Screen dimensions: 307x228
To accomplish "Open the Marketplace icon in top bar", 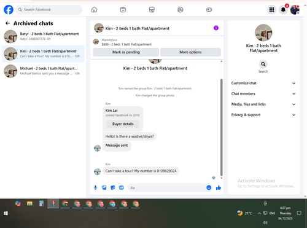I will point(152,10).
